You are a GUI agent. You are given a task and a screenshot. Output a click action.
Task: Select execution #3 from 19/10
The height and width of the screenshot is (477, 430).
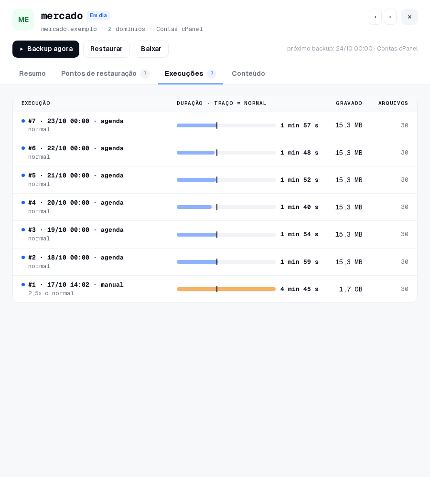point(215,235)
